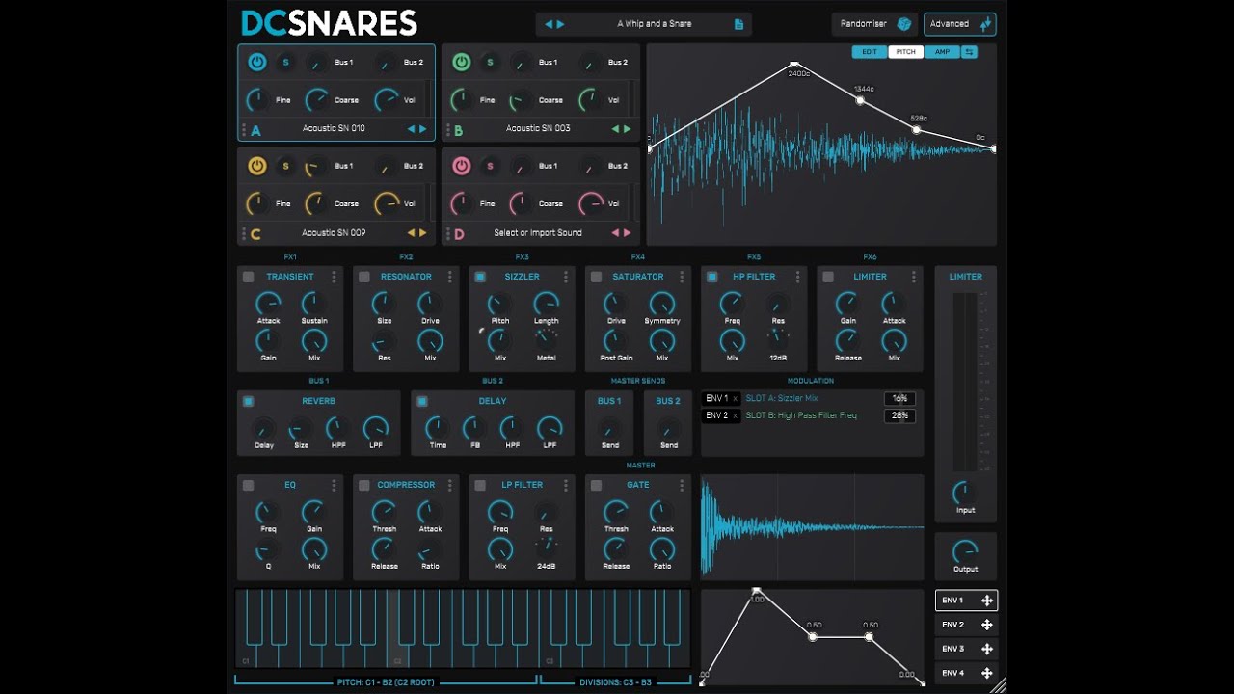The height and width of the screenshot is (694, 1234).
Task: Switch to the EDIT tab
Action: click(870, 52)
